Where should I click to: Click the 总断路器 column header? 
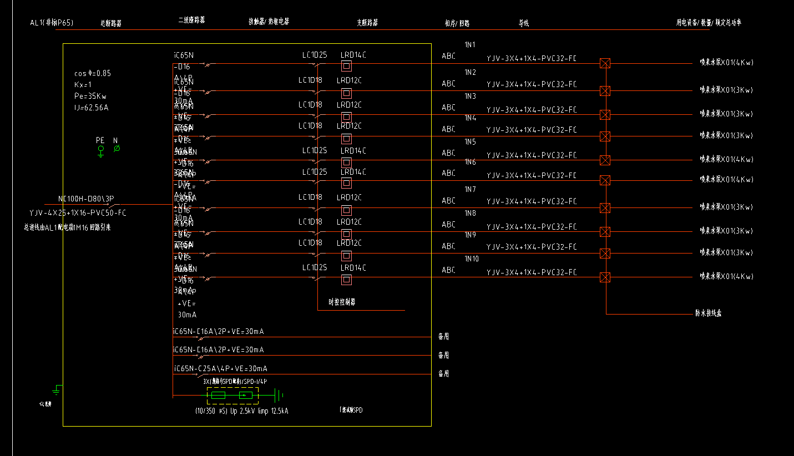click(111, 23)
